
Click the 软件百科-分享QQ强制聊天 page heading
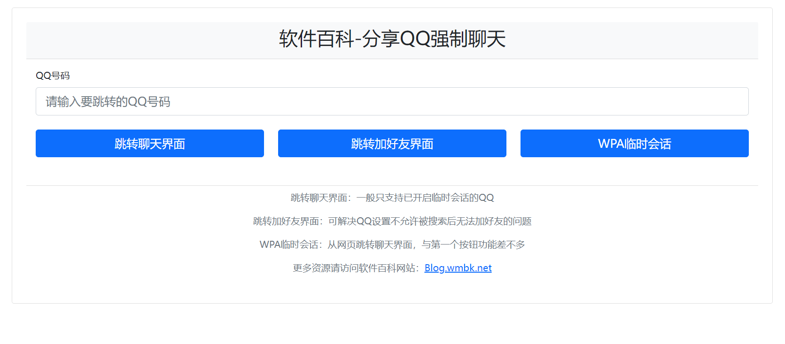(x=392, y=39)
